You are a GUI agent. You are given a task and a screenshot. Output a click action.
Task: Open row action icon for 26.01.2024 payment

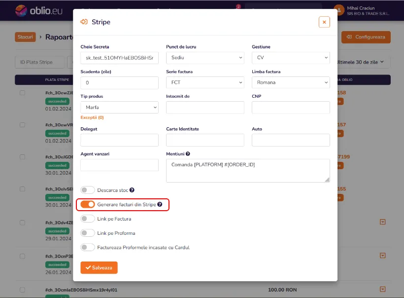pos(383,256)
